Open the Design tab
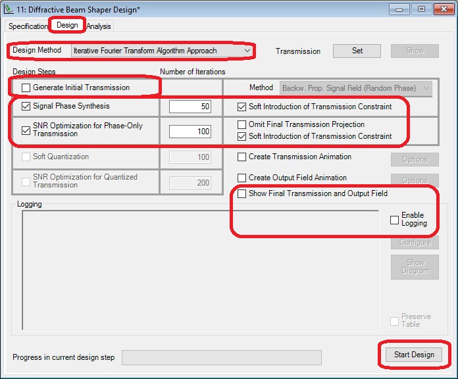 (67, 25)
